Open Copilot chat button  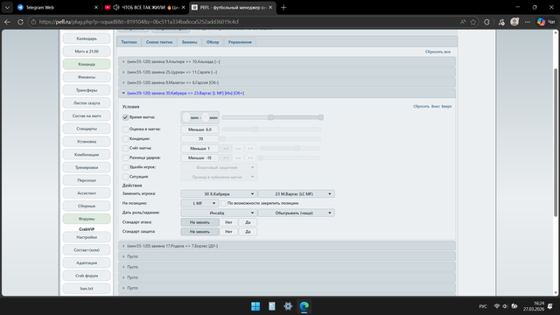546,22
